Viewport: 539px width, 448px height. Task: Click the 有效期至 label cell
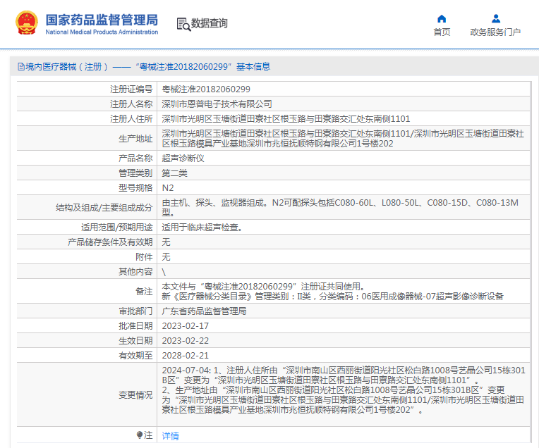[x=87, y=355]
